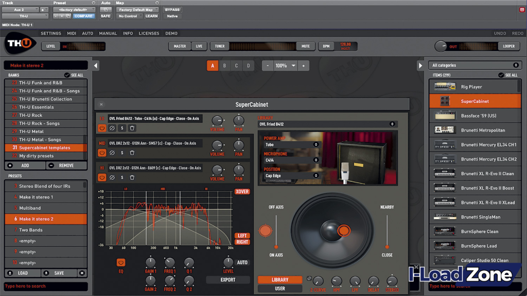Switch to the MIDI settings tab
This screenshot has height=296, width=527.
[72, 33]
